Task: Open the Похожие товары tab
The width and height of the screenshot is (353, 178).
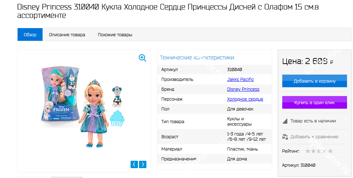Action: point(115,35)
